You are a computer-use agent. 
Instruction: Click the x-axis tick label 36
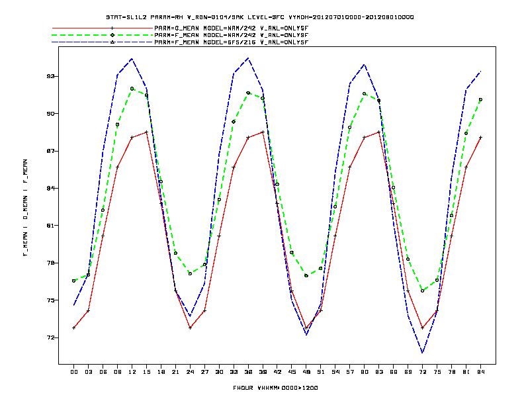point(248,372)
